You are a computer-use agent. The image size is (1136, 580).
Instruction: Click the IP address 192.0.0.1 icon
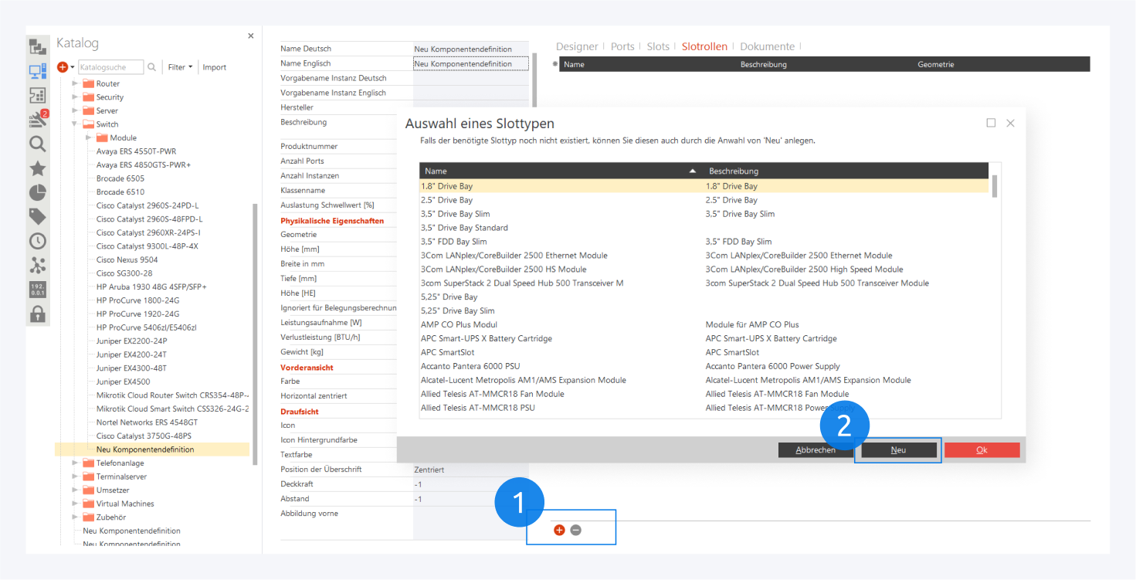click(37, 290)
